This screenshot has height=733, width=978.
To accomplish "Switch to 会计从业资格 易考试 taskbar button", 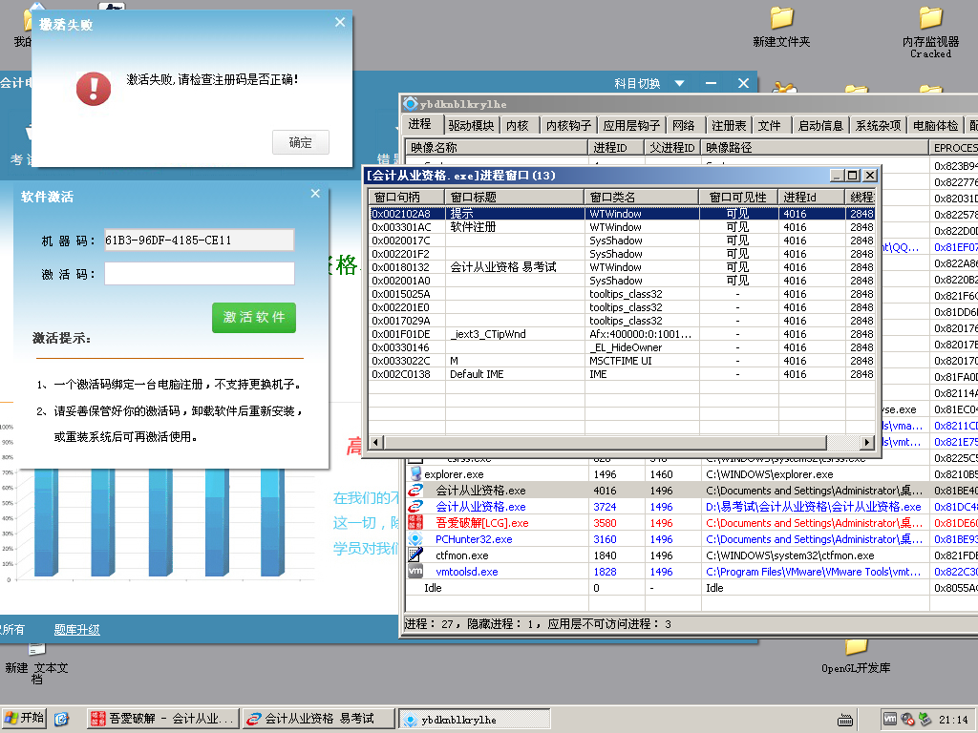I will (319, 719).
